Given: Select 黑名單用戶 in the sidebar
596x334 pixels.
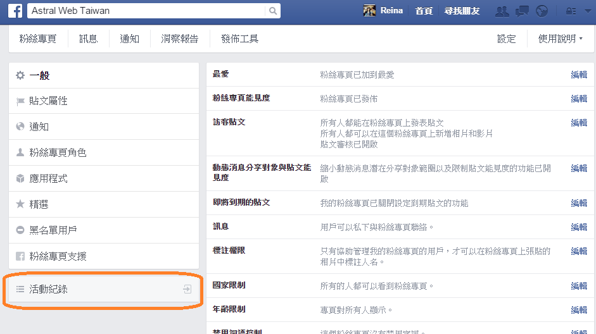Looking at the screenshot, I should point(104,230).
